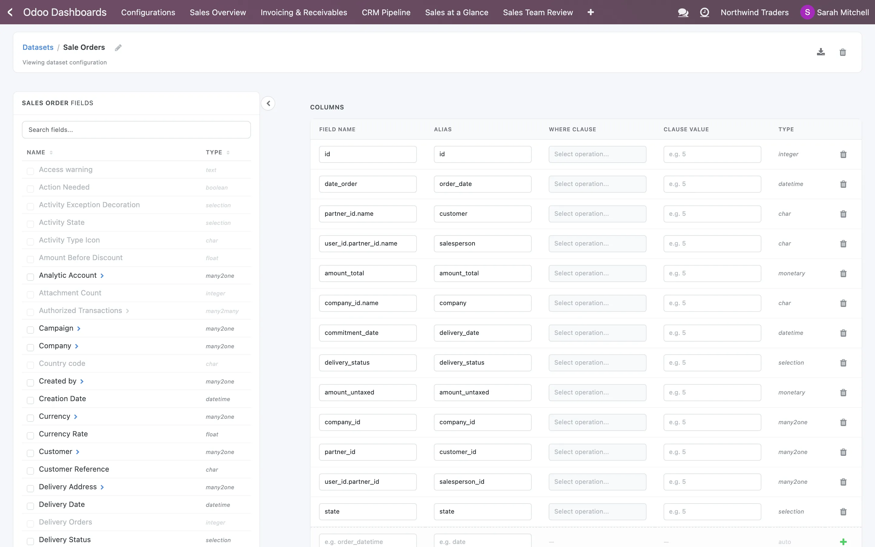Remove the delivery_status column
The height and width of the screenshot is (547, 875).
pos(843,363)
